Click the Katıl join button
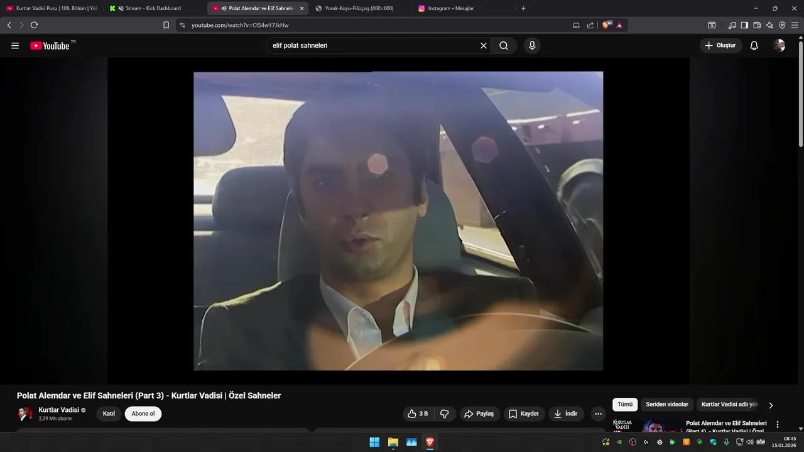 click(109, 414)
